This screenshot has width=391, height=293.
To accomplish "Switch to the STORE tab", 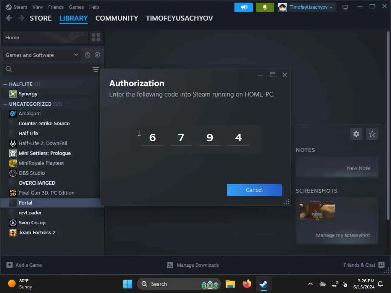I will click(x=40, y=18).
